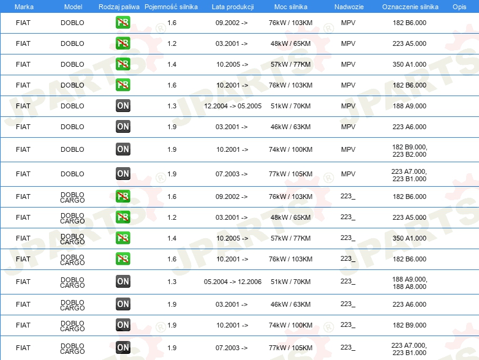Click diesel ON icon in Doblo Cargo 46kW row
Image resolution: width=479 pixels, height=360 pixels.
click(123, 304)
